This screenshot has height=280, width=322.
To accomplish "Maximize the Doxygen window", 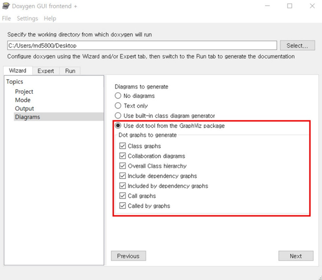I will click(290, 6).
